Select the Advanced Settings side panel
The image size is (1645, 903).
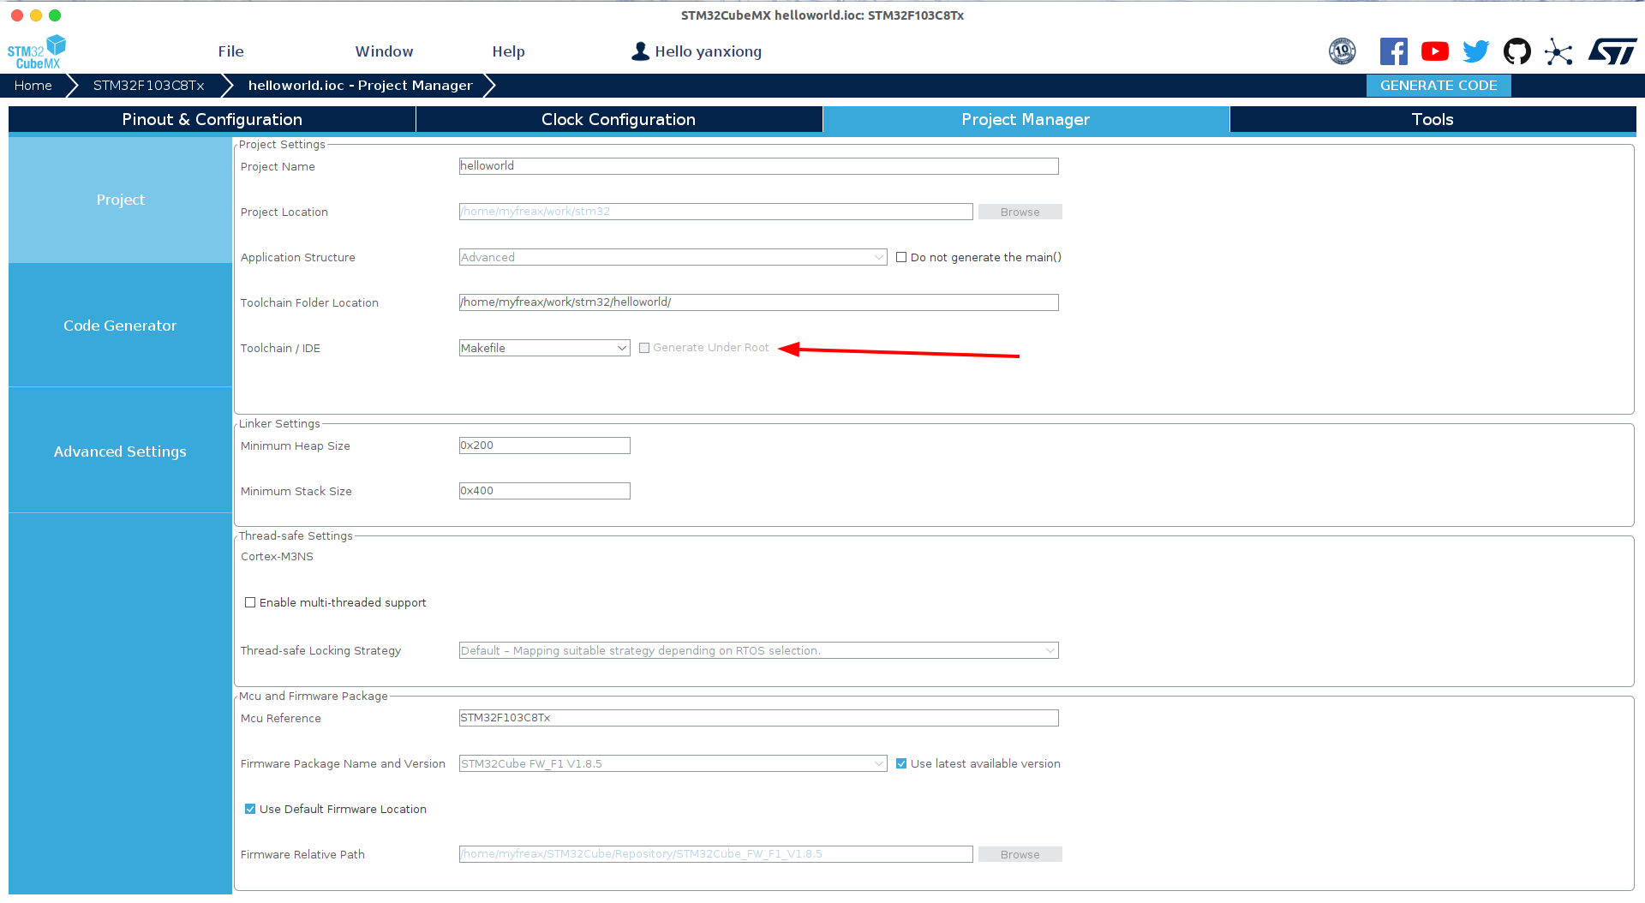pos(120,451)
